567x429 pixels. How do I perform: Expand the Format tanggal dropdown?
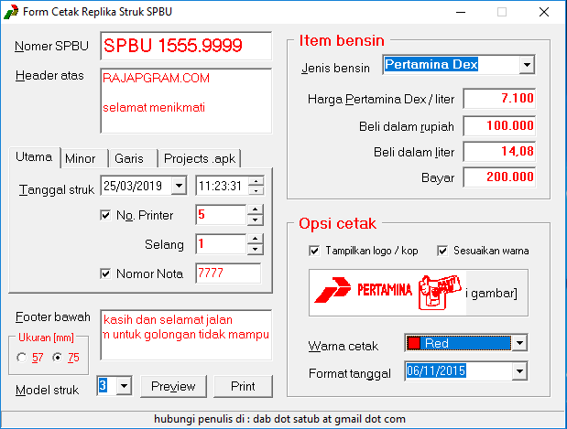click(x=519, y=370)
